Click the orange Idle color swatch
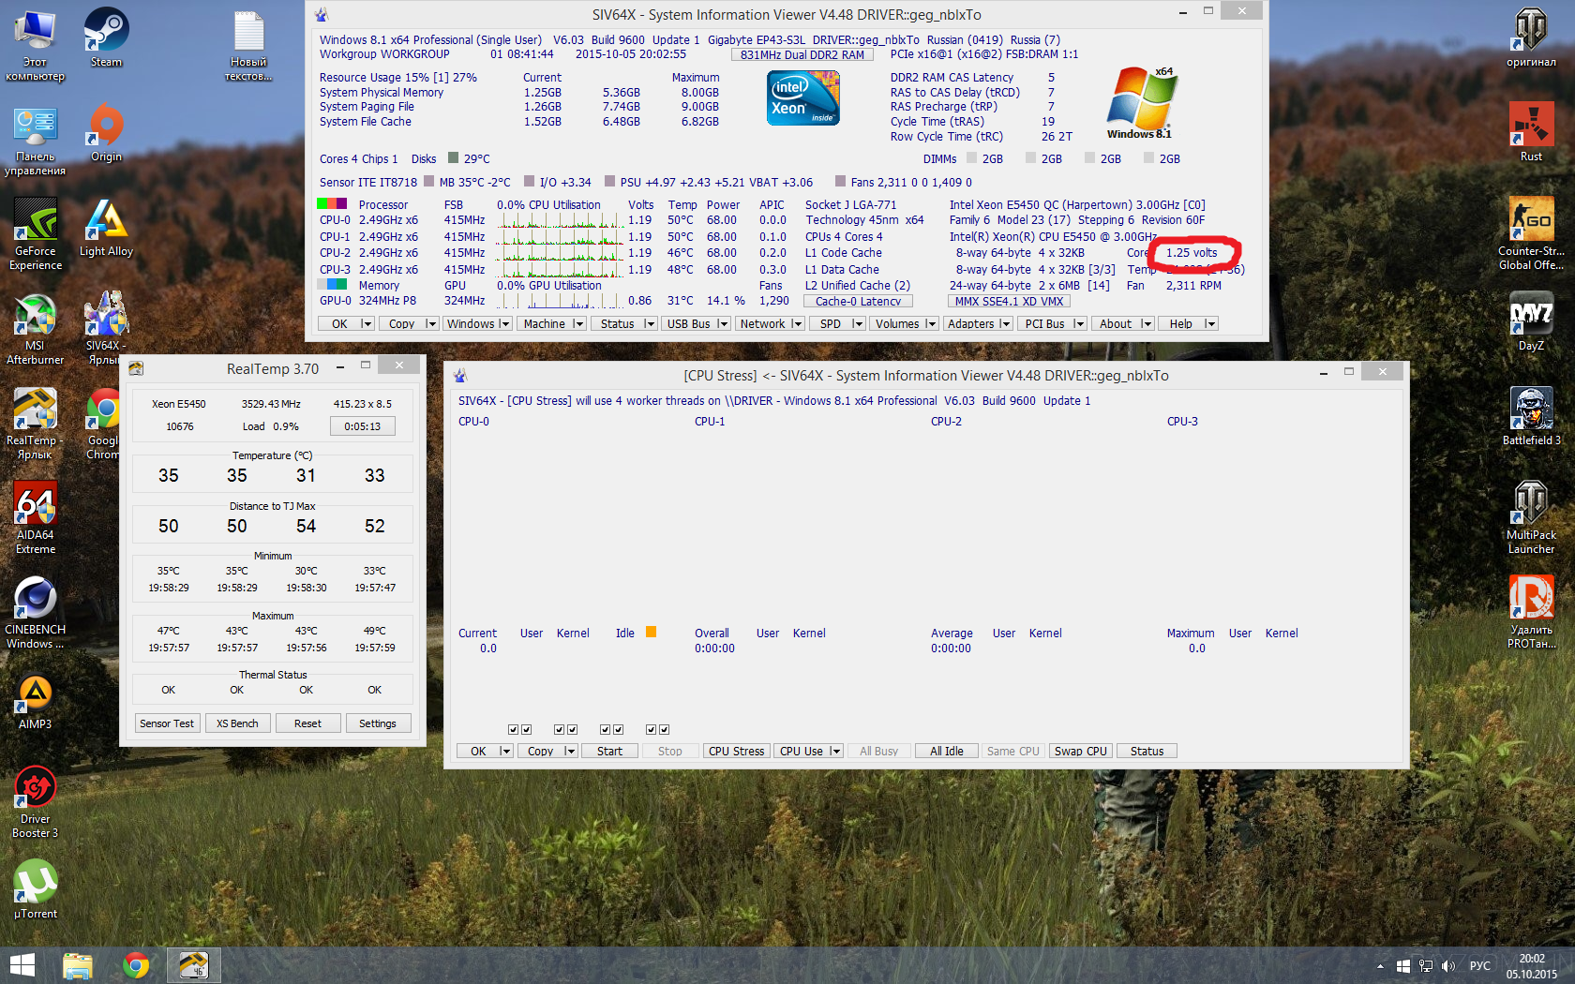Screen dimensions: 1575x984 [652, 633]
